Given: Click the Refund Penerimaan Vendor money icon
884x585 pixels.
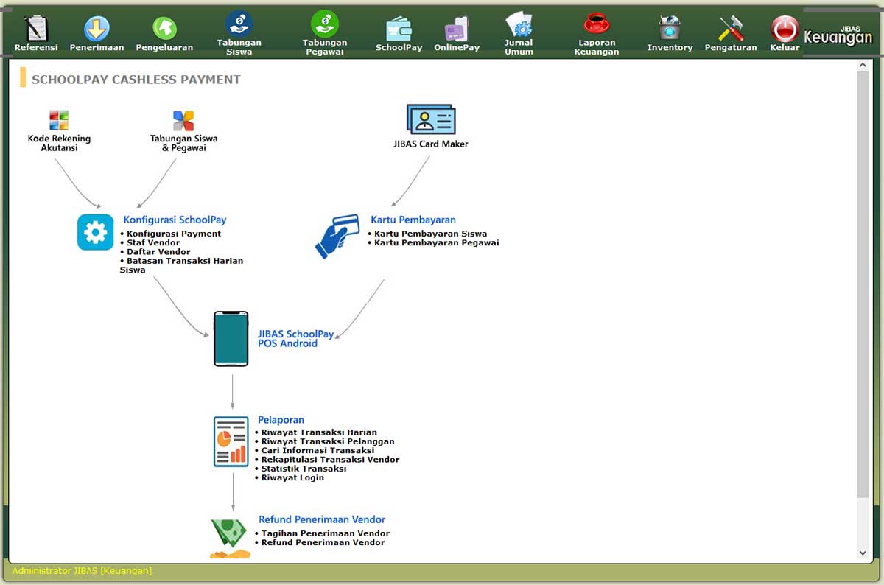Looking at the screenshot, I should [x=229, y=539].
